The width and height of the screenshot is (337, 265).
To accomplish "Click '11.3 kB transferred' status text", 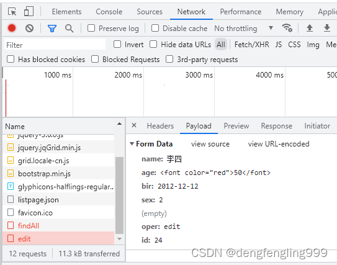I will (89, 254).
